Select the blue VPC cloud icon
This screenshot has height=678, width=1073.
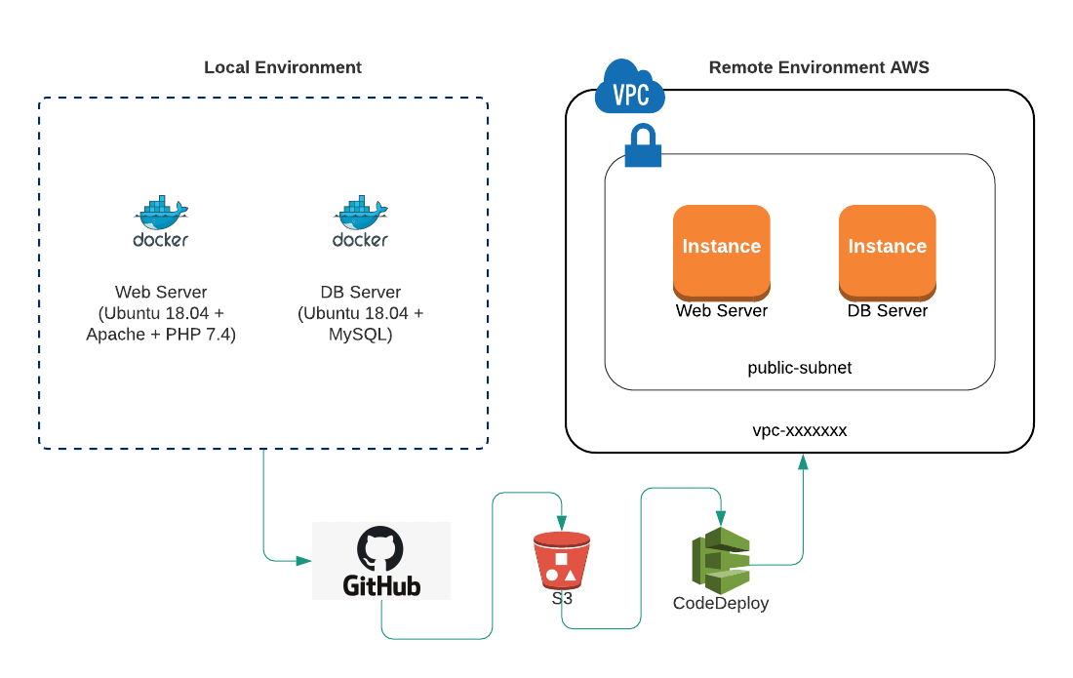tap(629, 86)
